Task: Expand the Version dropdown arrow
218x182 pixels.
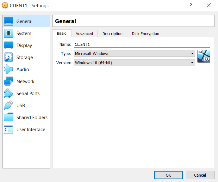Action: point(192,63)
